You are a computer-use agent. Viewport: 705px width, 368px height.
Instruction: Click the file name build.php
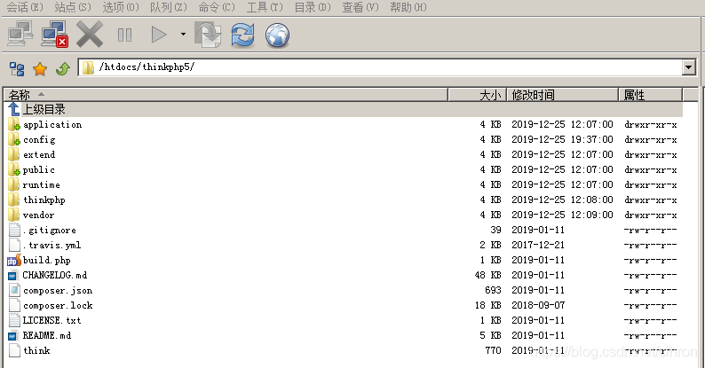(x=47, y=261)
